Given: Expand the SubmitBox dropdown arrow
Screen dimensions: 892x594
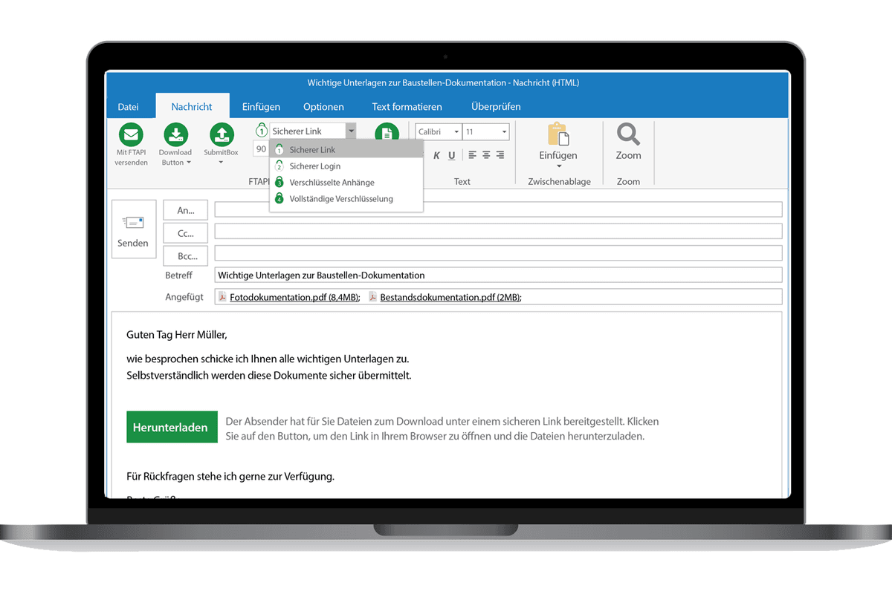Looking at the screenshot, I should (x=221, y=163).
